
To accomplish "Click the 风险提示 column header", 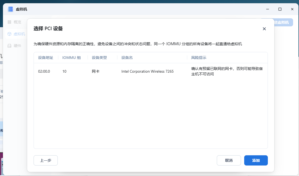I will 199,58.
